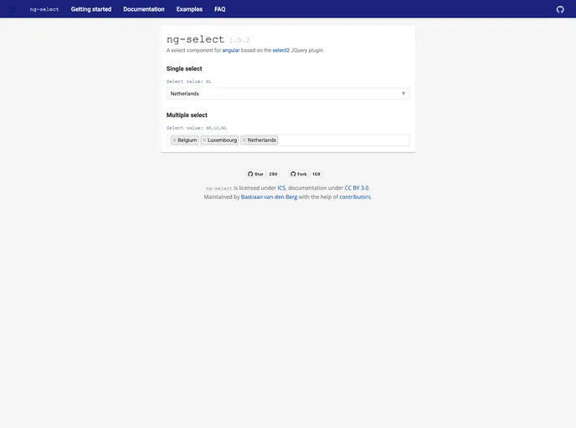Select the Netherlands tag label in multiple select
The height and width of the screenshot is (428, 576).
[261, 140]
